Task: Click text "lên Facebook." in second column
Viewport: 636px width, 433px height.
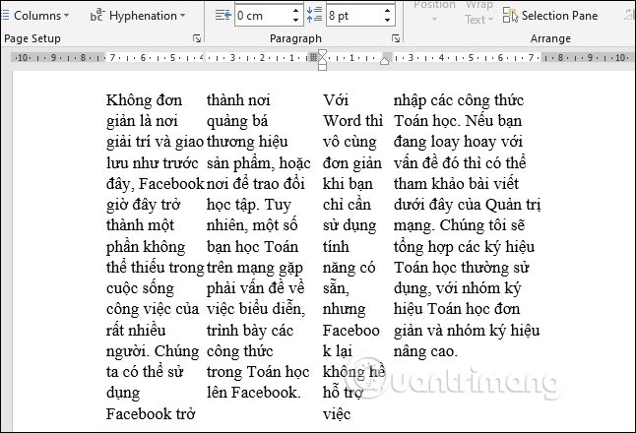Action: 253,393
